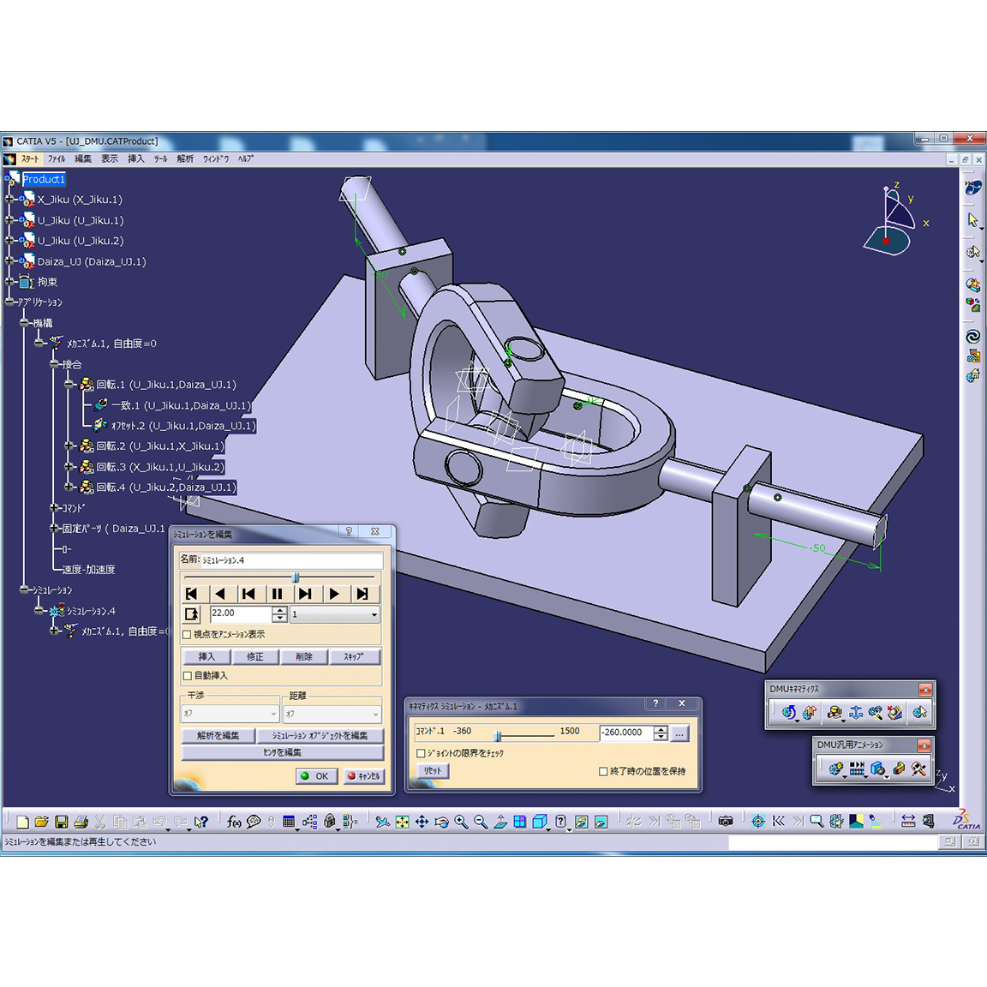Expand the 拘束 tree node
The height and width of the screenshot is (987, 987).
pyautogui.click(x=9, y=281)
